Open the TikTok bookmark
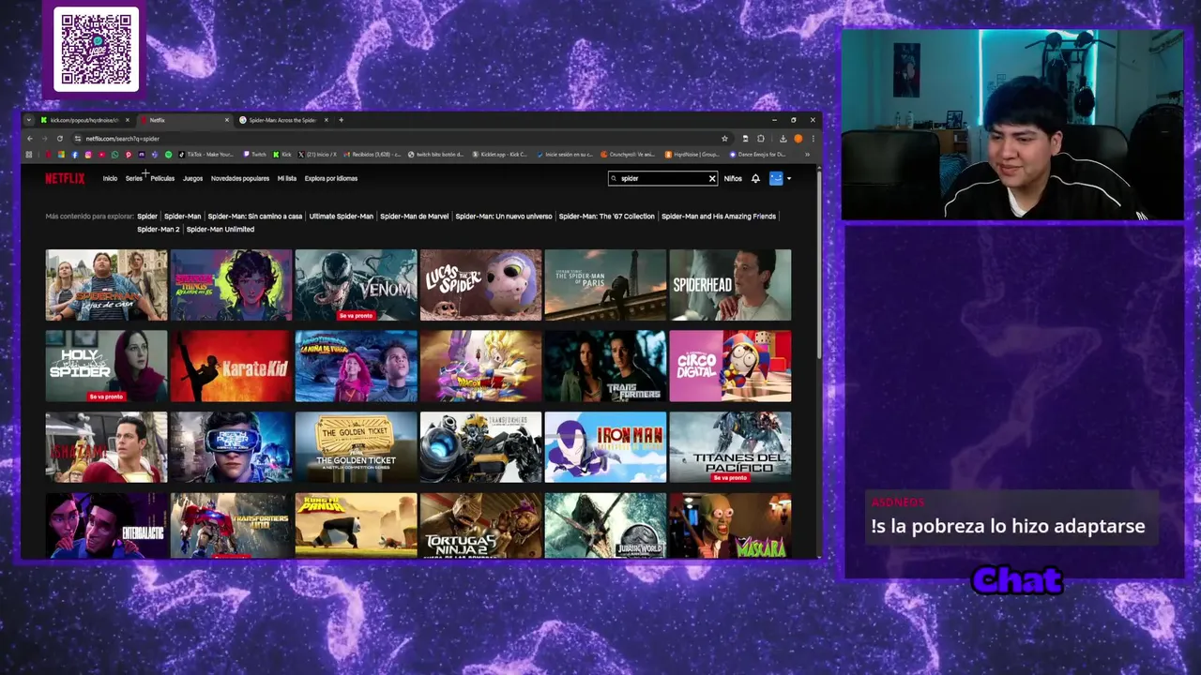Viewport: 1201px width, 675px height. pos(205,155)
